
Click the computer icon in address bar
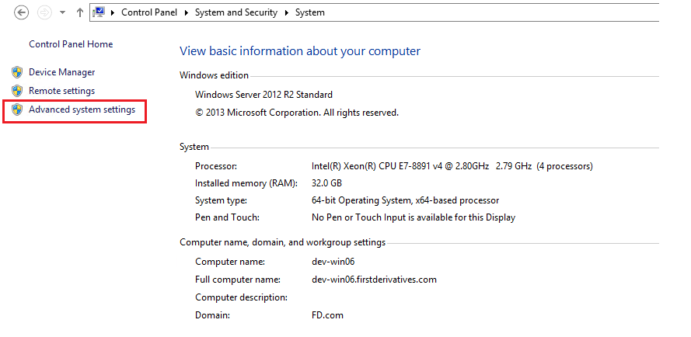(x=99, y=12)
